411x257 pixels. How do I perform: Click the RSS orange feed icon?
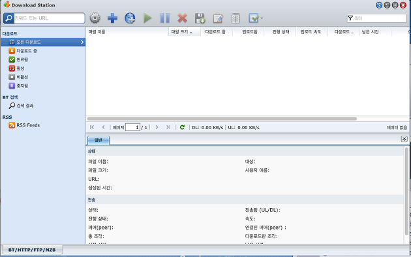[12, 125]
